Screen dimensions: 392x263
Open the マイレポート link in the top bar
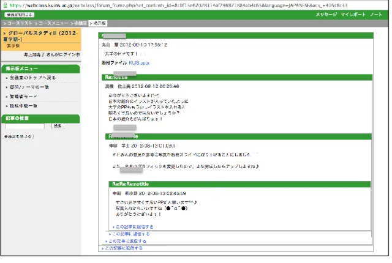coord(353,15)
